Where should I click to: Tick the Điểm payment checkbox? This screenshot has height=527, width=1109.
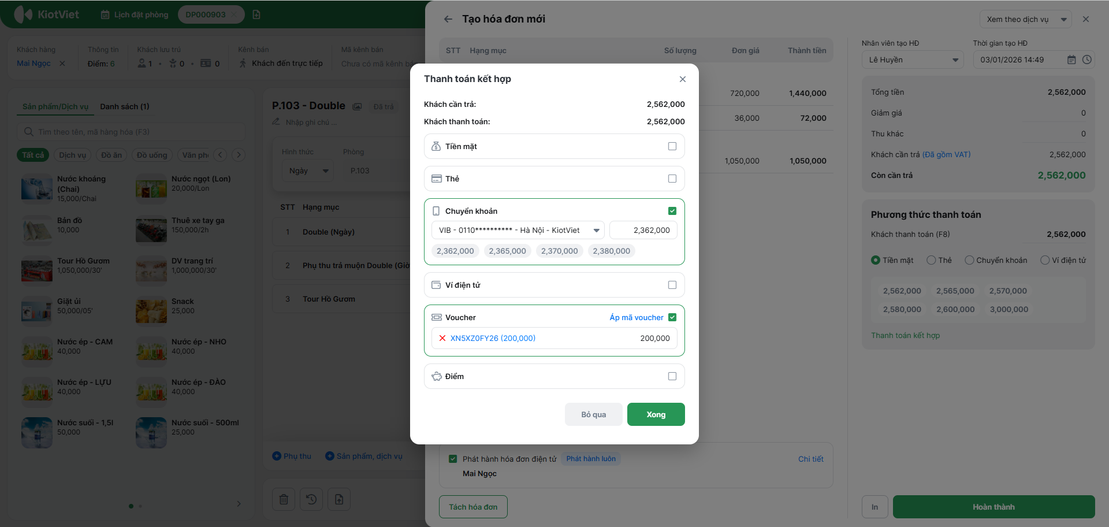tap(672, 376)
